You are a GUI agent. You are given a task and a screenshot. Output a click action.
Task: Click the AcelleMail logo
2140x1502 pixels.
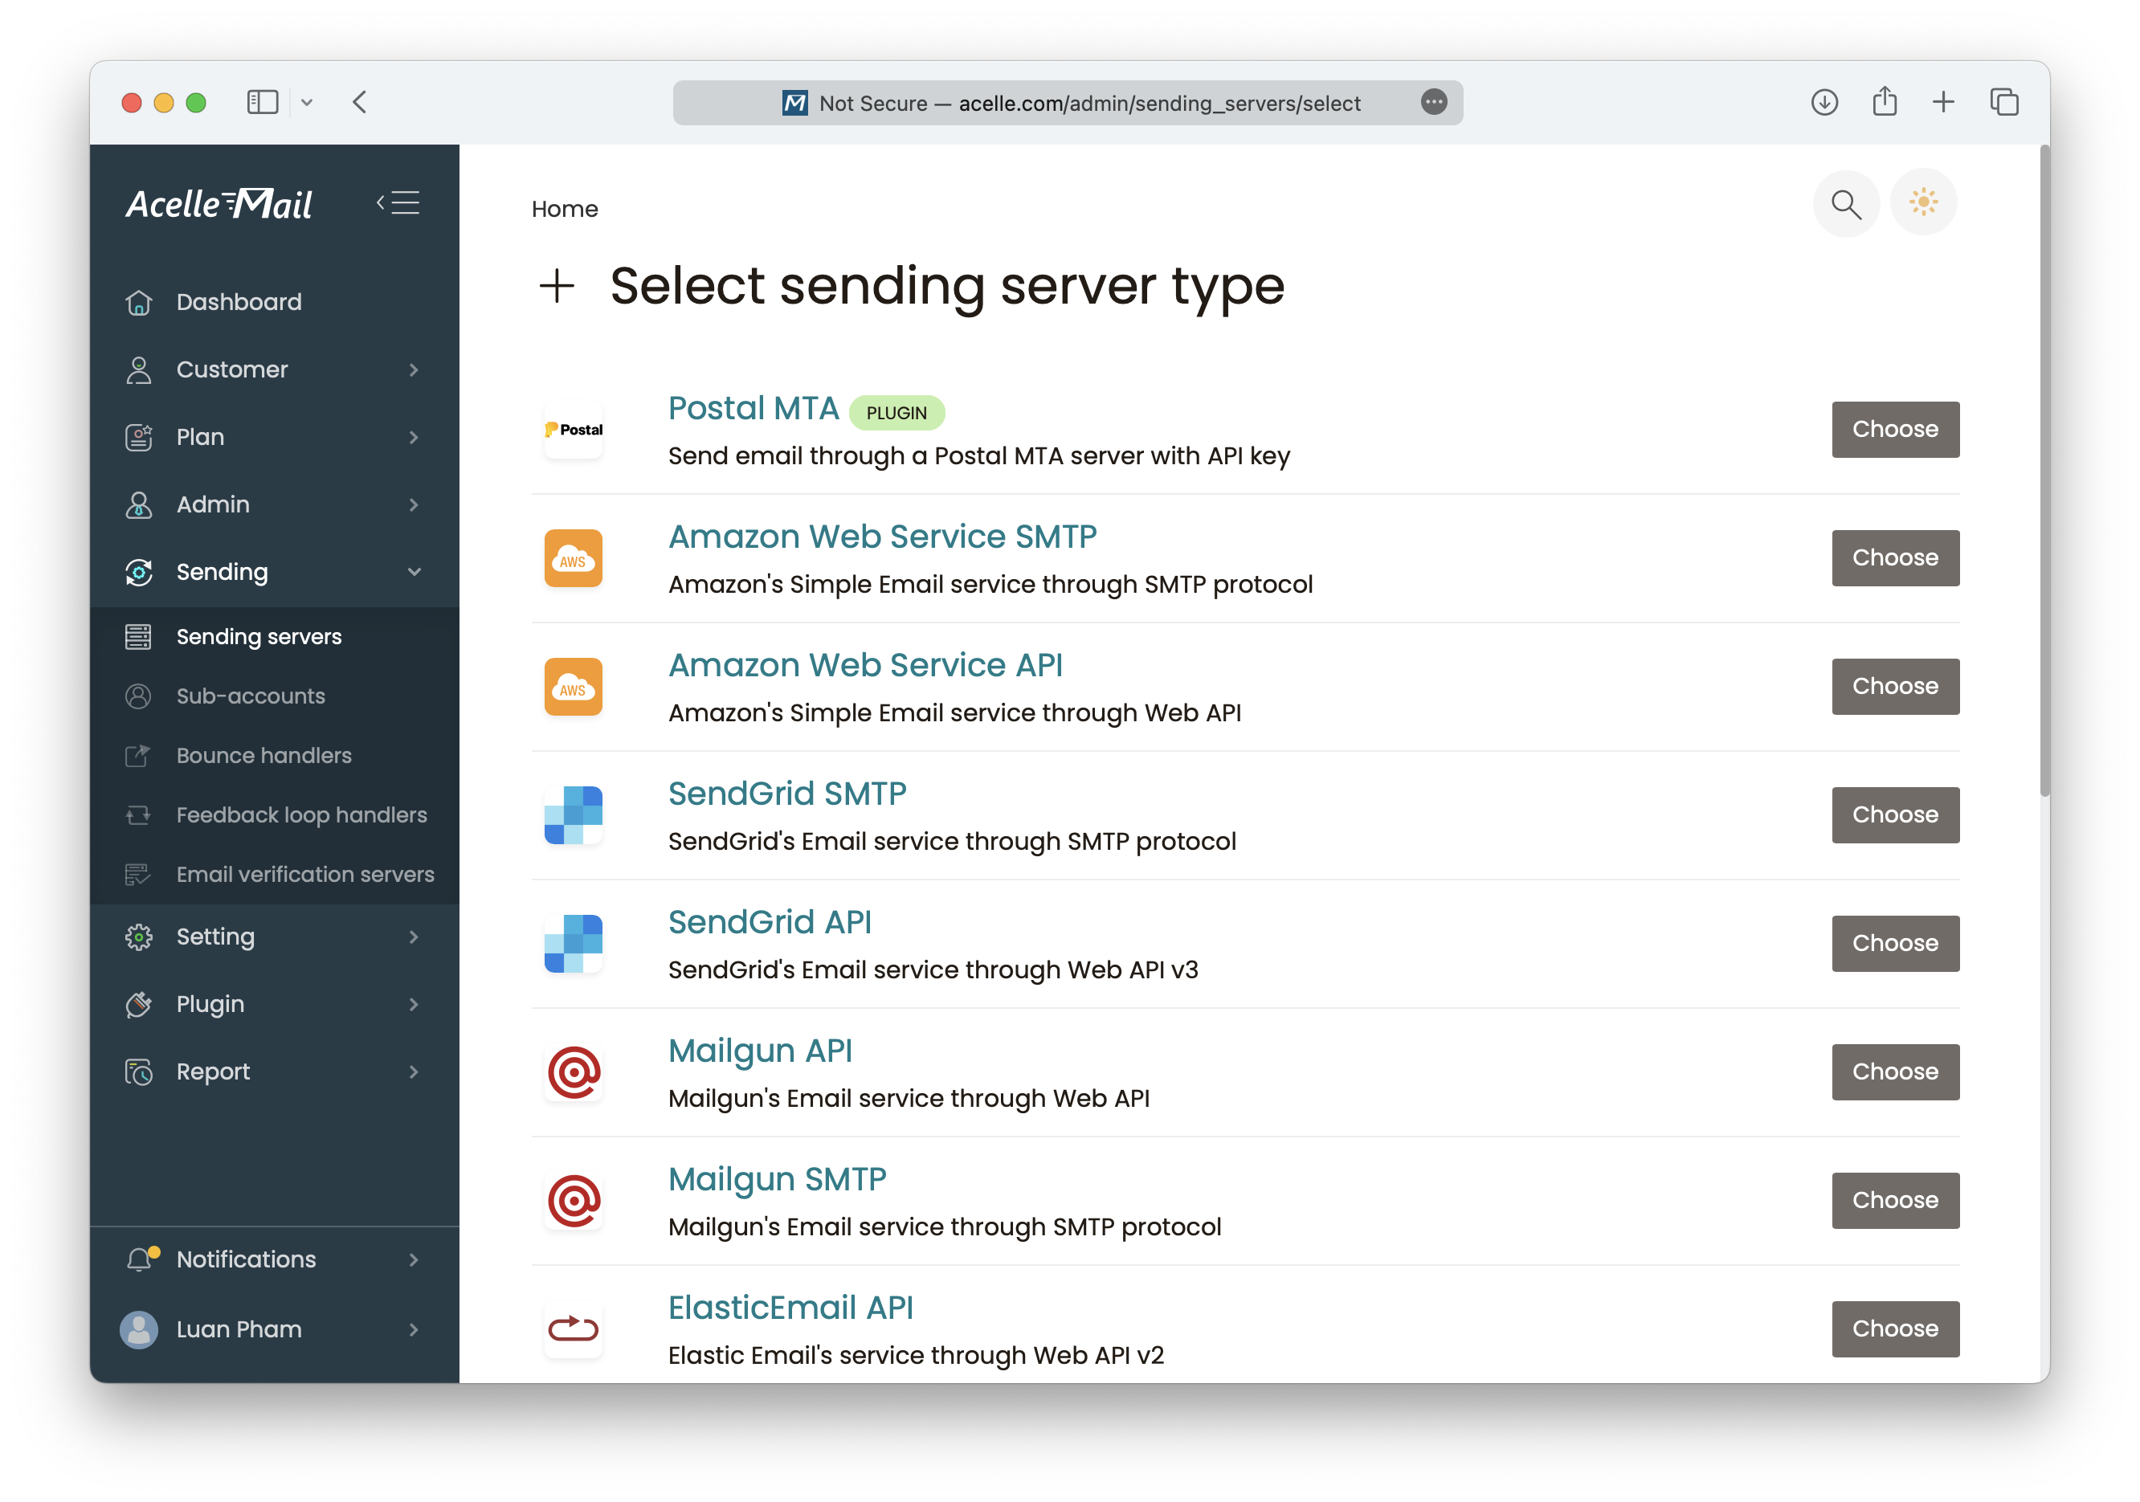point(219,203)
